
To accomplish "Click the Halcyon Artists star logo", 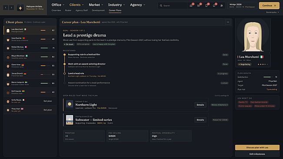I will click(20, 8).
